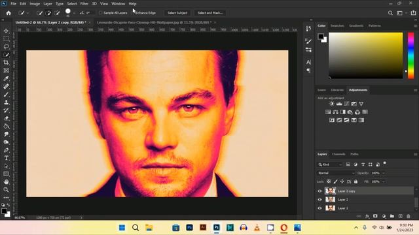Select the Clone Stamp tool
419x235 pixels.
tap(6, 102)
